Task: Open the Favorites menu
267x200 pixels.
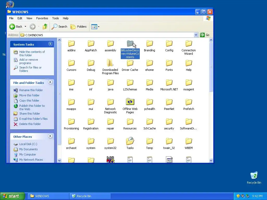Action: [42, 18]
